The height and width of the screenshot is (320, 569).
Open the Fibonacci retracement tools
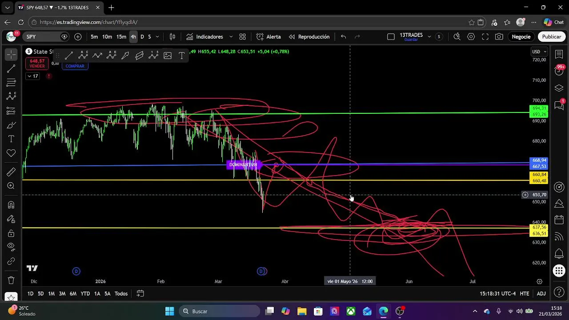point(11,83)
